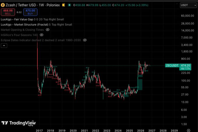This screenshot has width=198, height=132.
Task: Click the green market status dot icon
Action: coord(69,5)
